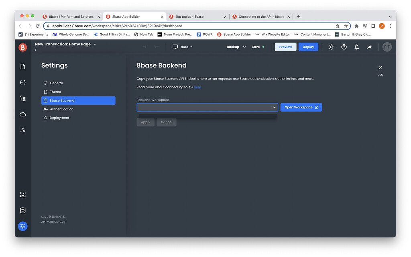The image size is (411, 257).
Task: Click the Open Workspace button
Action: tap(301, 107)
